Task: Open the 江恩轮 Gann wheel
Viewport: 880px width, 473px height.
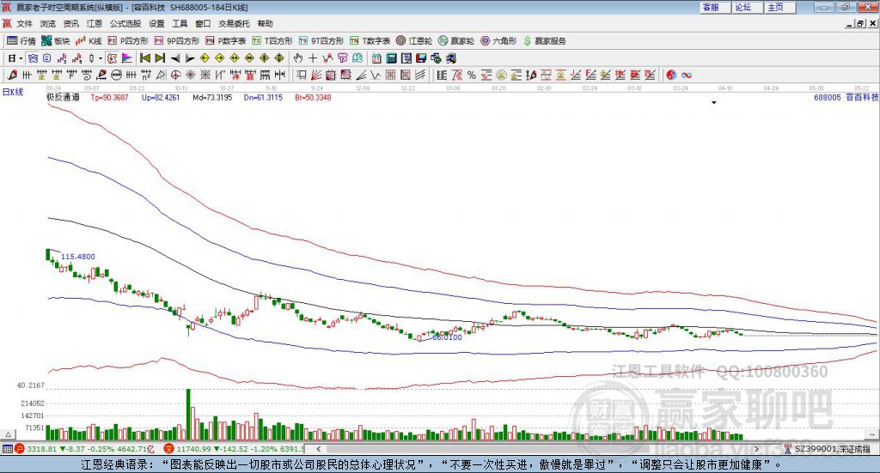Action: pos(414,41)
